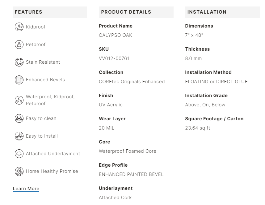Click the Waterproof, Kidproof, Petproof icon
The height and width of the screenshot is (205, 265).
pos(19,100)
